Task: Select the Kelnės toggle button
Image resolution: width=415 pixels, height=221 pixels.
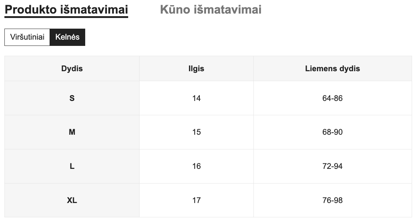Action: (x=67, y=37)
